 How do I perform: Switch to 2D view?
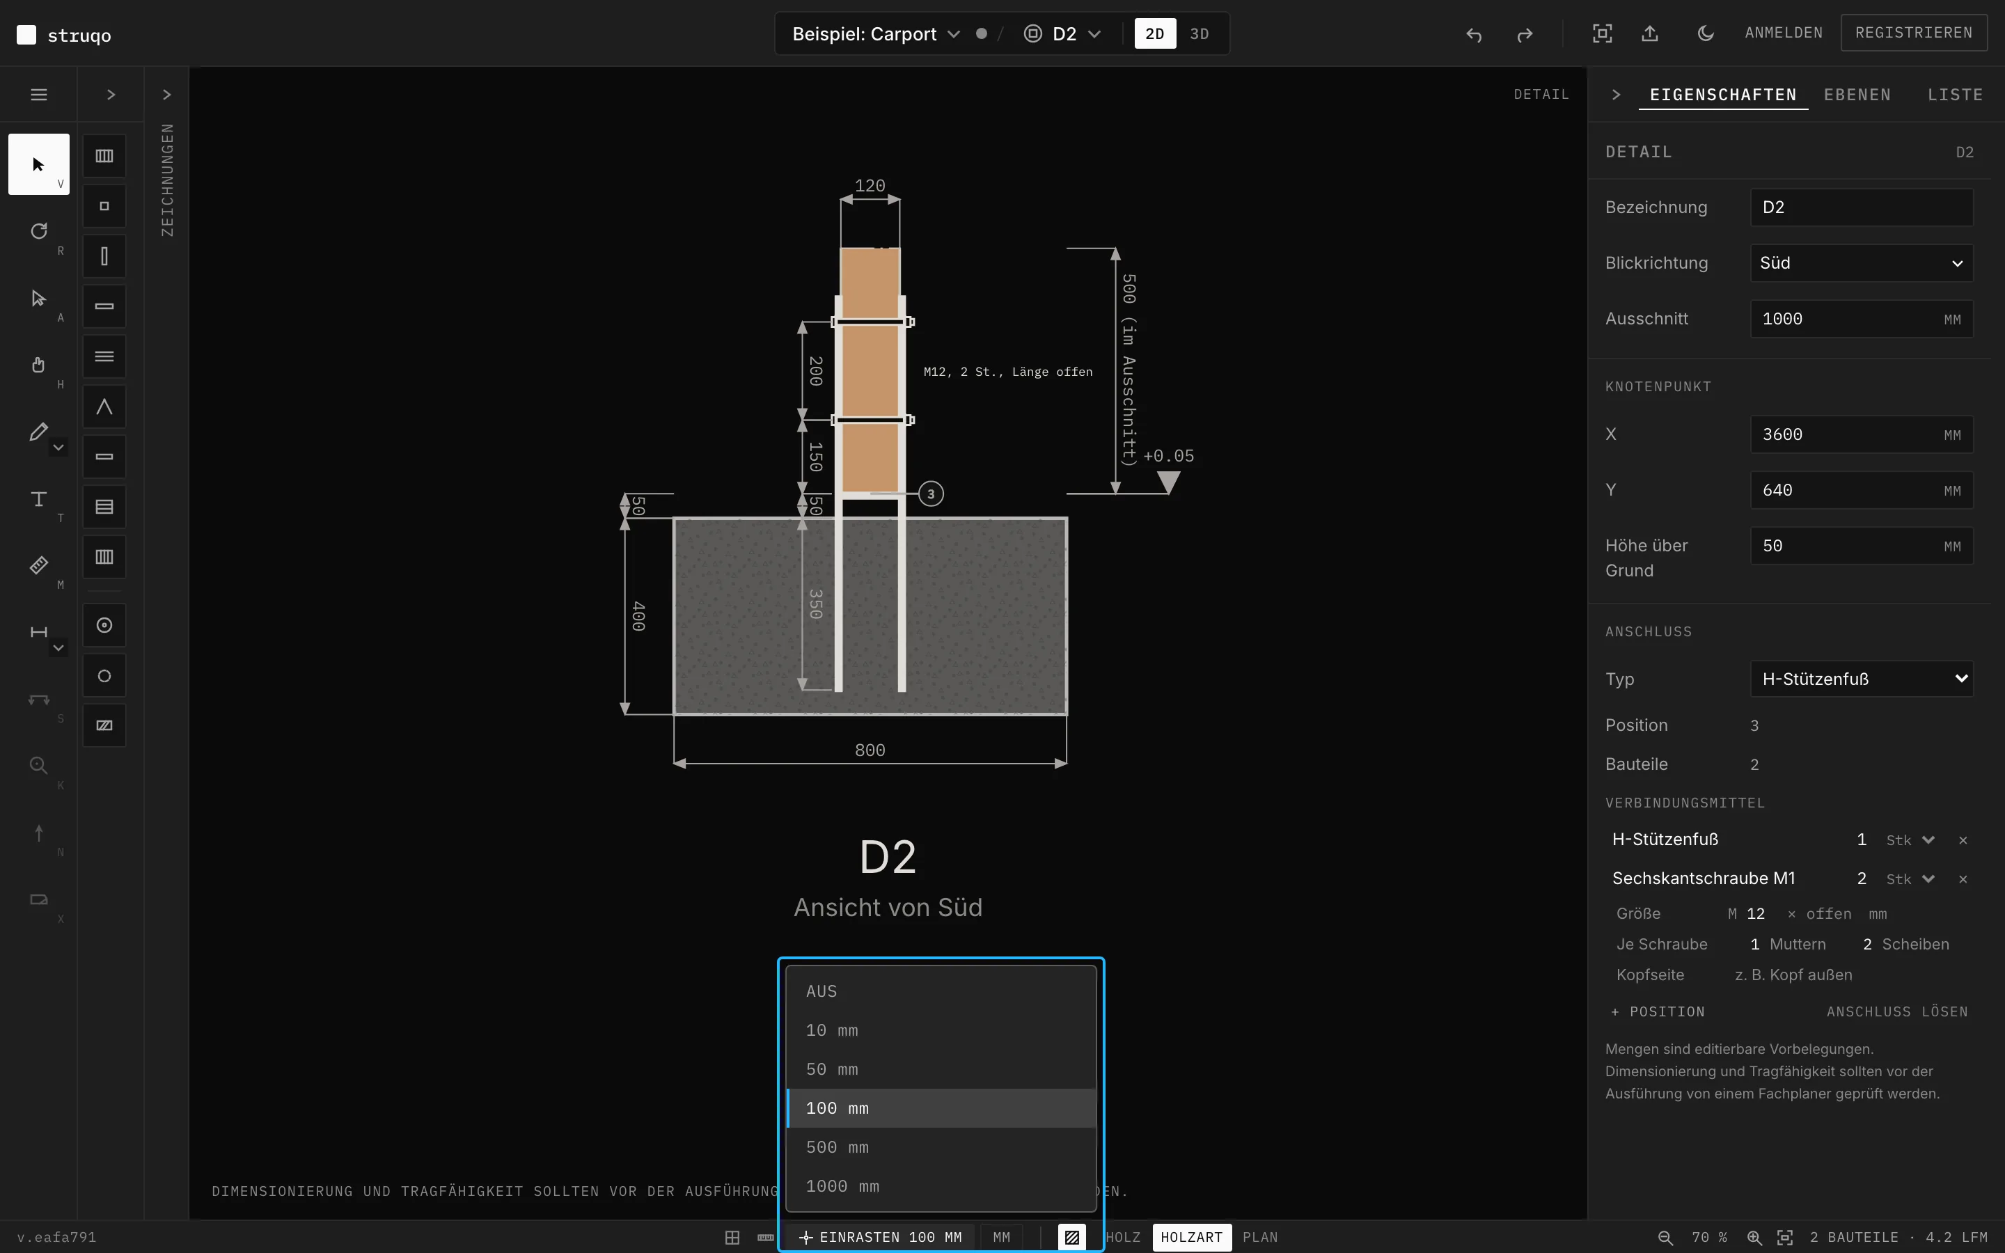click(x=1155, y=34)
